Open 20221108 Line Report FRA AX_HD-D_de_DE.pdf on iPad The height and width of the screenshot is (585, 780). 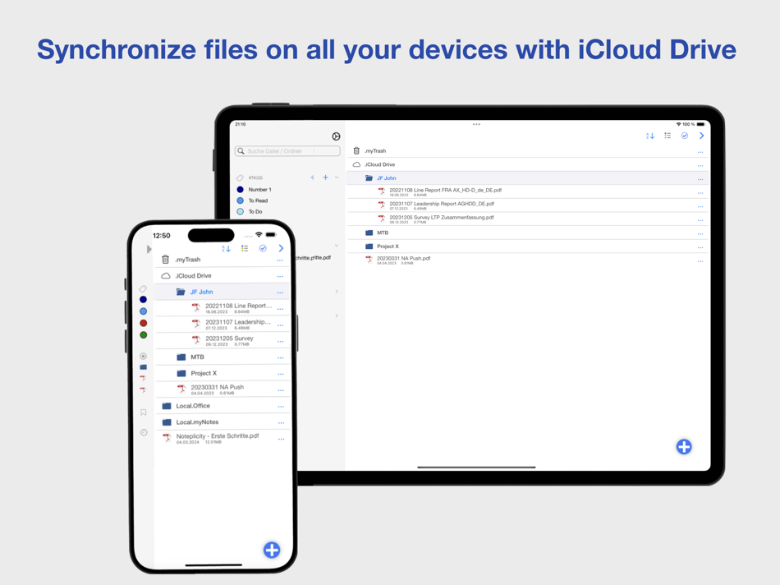pos(528,191)
